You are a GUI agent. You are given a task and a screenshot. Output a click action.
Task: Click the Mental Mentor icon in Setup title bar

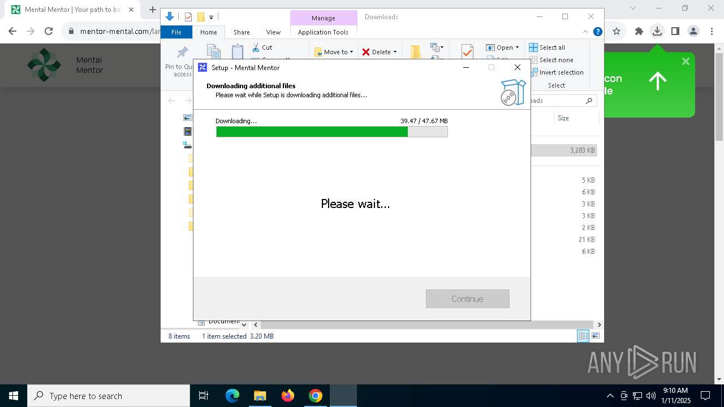(x=202, y=67)
